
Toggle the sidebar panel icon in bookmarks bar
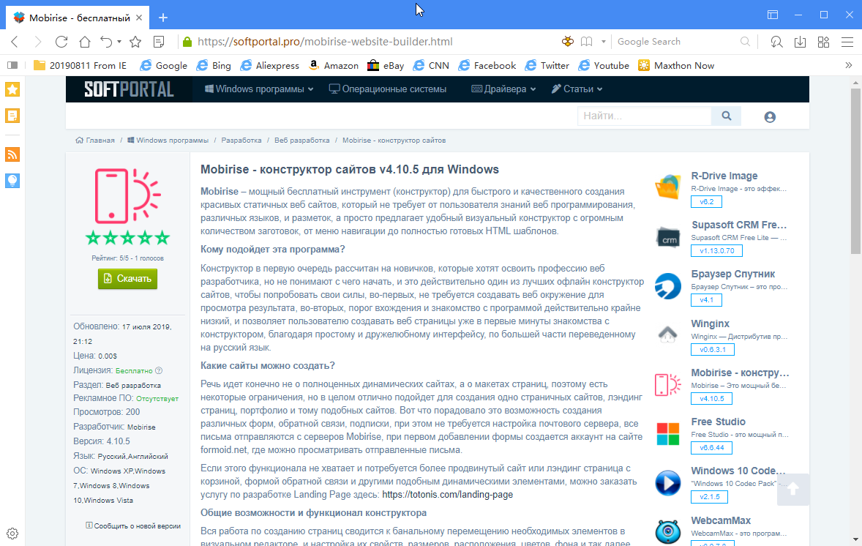click(12, 65)
